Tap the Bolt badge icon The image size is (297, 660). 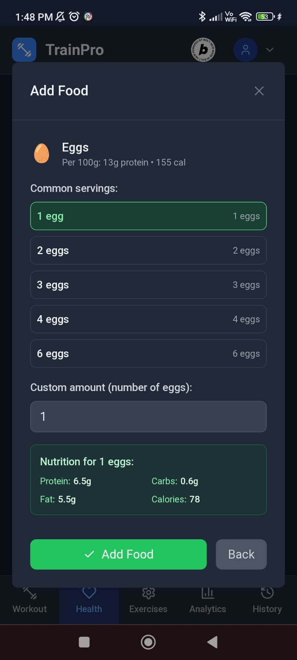(x=203, y=50)
